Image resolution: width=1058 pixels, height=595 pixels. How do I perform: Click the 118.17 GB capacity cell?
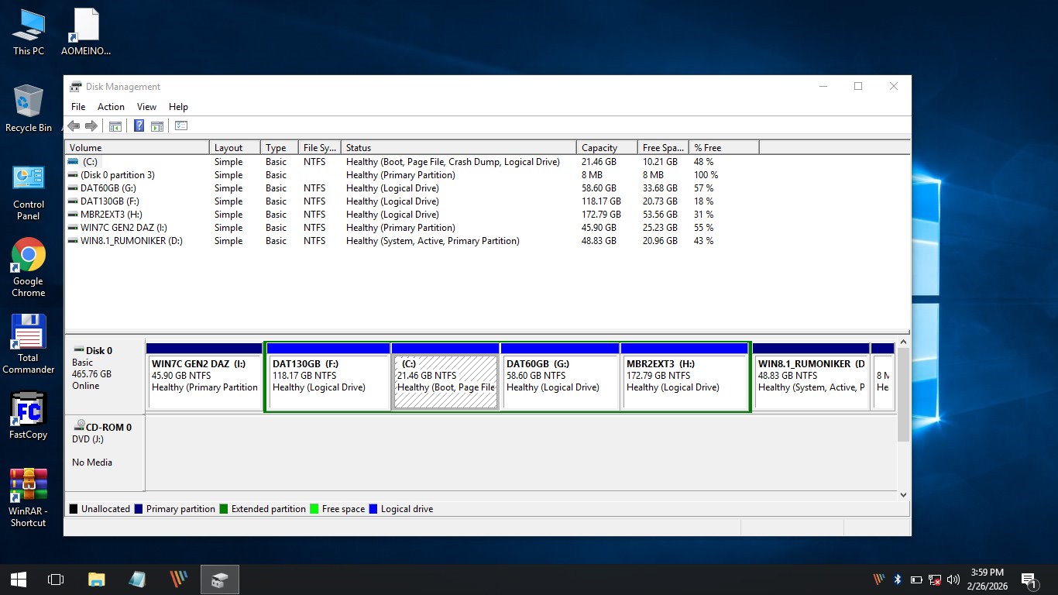click(x=601, y=201)
